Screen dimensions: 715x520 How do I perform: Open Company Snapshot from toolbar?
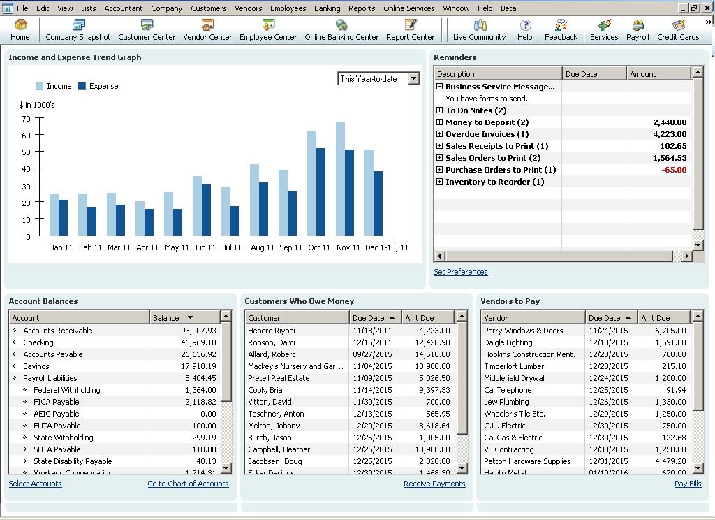(x=78, y=30)
